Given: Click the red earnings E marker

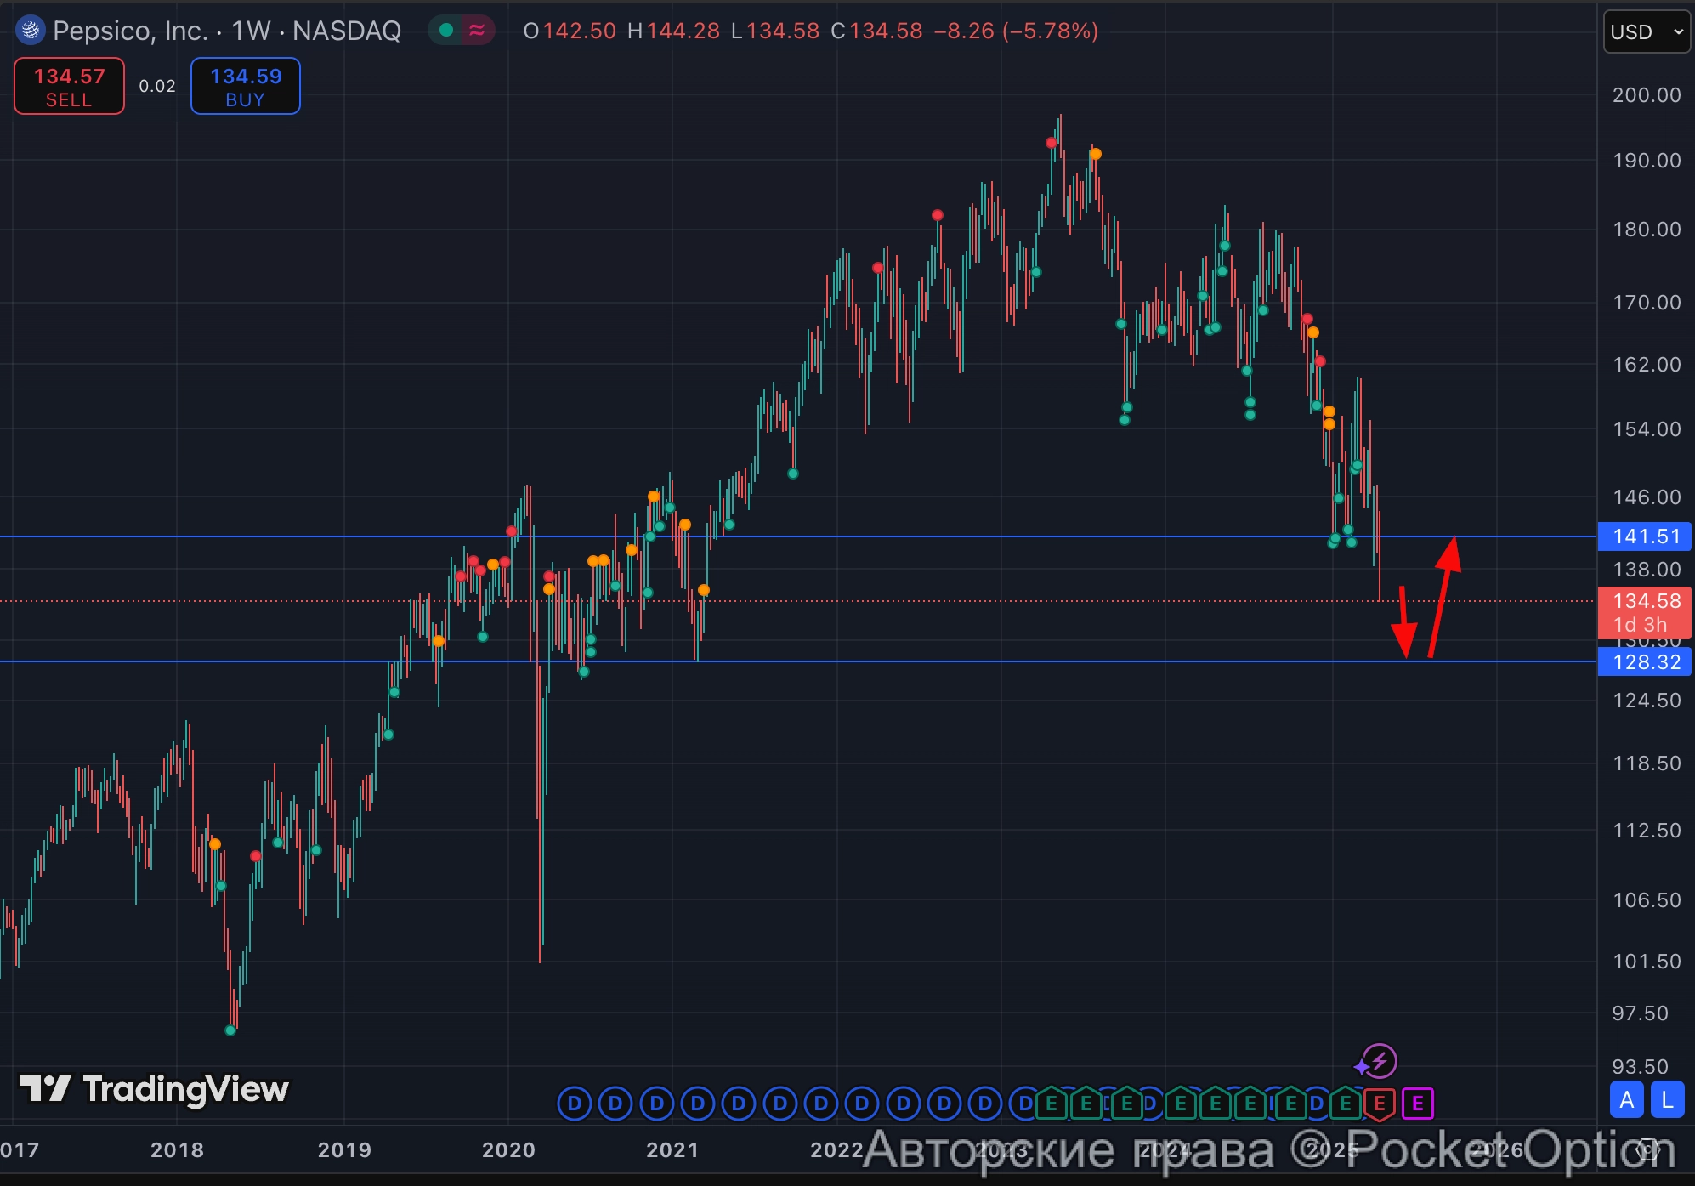Looking at the screenshot, I should (x=1379, y=1104).
